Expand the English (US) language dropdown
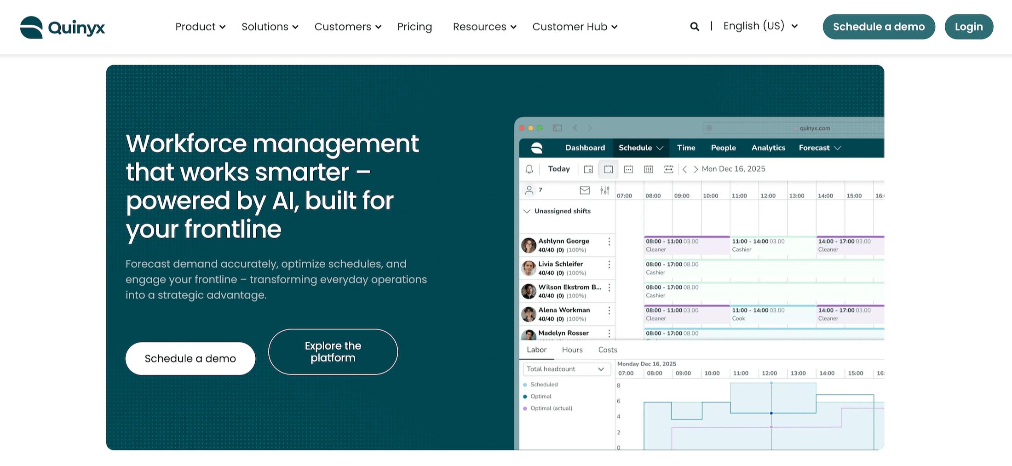Screen dimensions: 1012x466 coord(759,26)
